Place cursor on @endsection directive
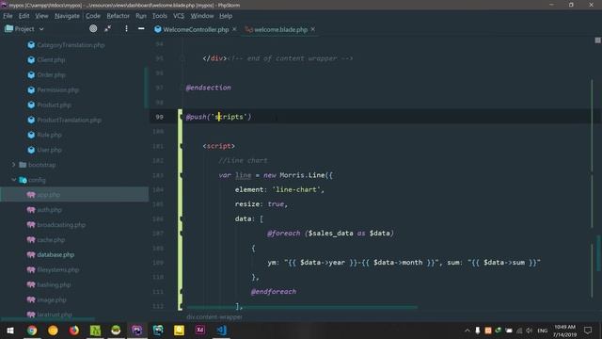Screen dimensions: 602x339 (x=209, y=88)
